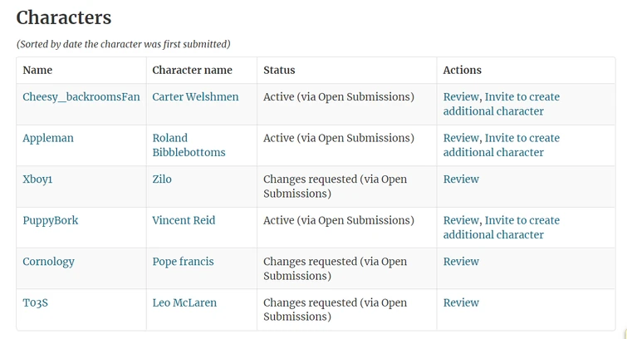Open Appleman user profile link

click(x=48, y=138)
